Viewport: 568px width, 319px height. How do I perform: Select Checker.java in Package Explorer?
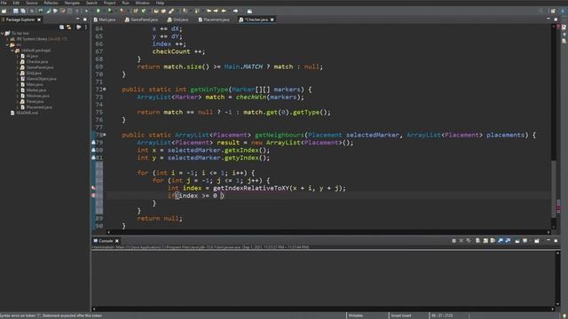click(37, 62)
